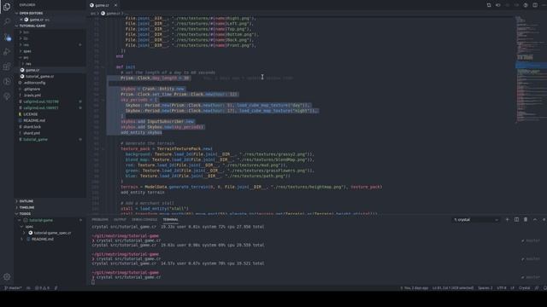Open the editor More Actions menu
Screen dimensions: 547x307
[544, 5]
